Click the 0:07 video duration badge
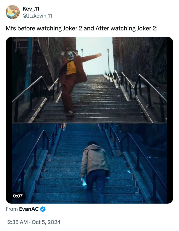The image size is (179, 231). point(18,196)
